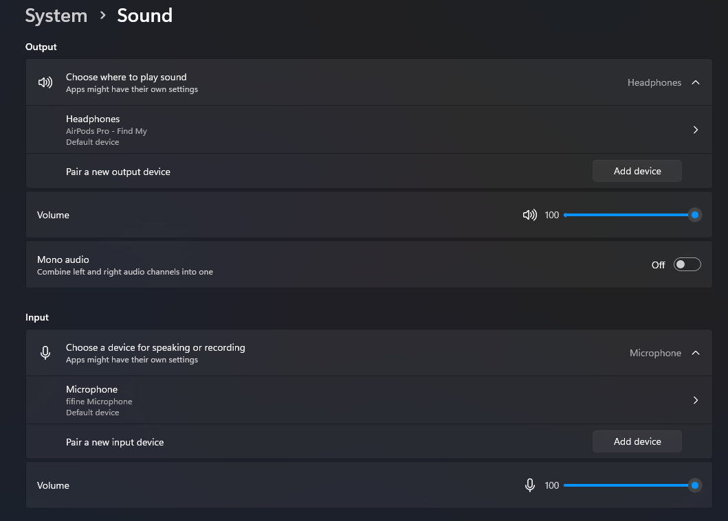The height and width of the screenshot is (521, 728).
Task: Click the output speaker icon beside Choose where to play sound
Action: coord(45,82)
